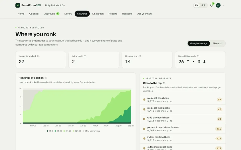Viewport: 241px width, 150px height.
Task: Open the Calendar tab
Action: point(34,13)
